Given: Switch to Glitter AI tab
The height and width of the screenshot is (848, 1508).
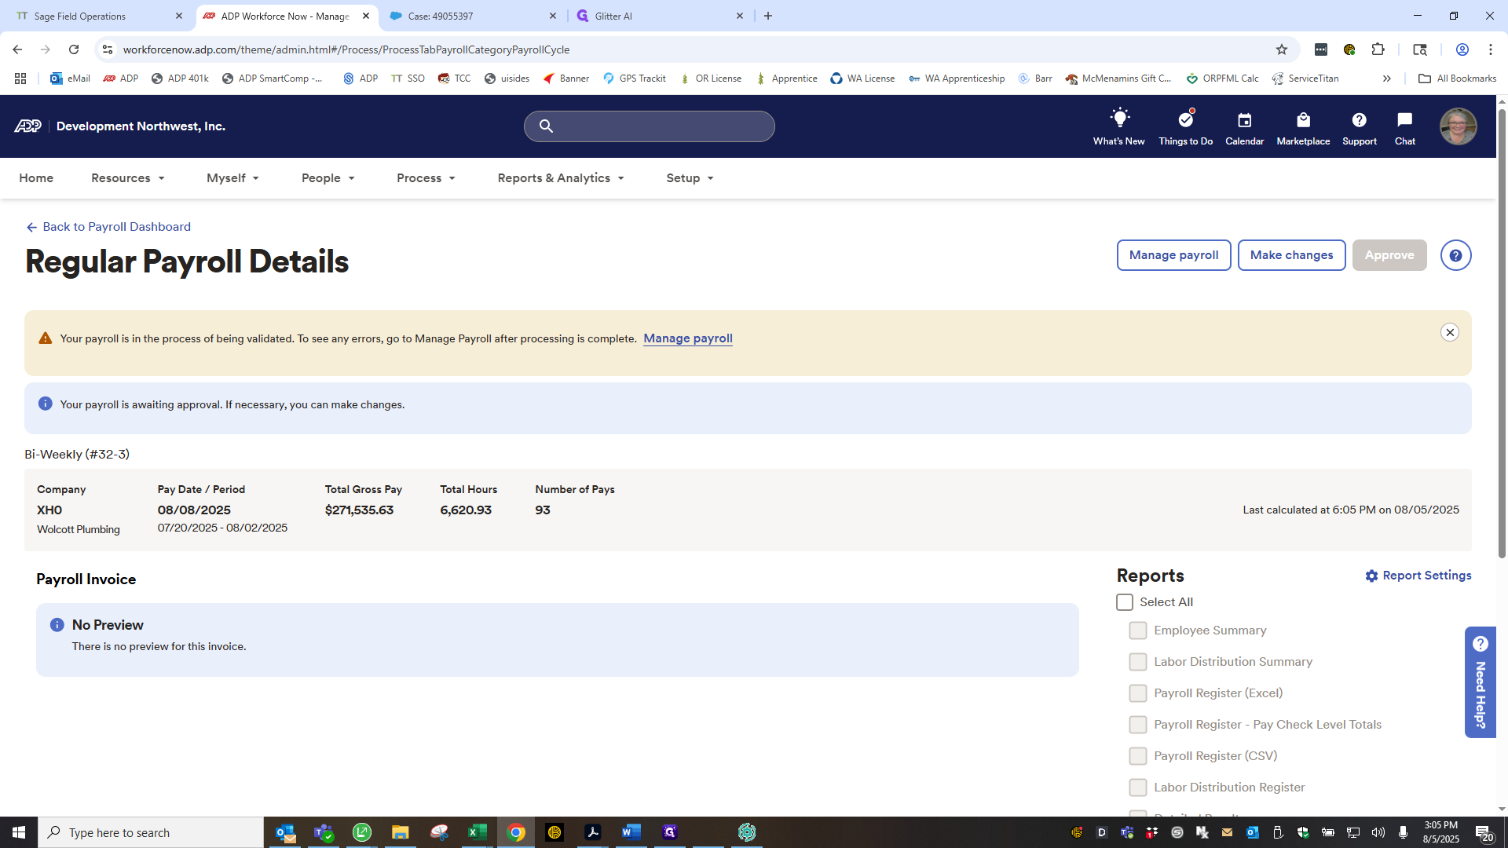Looking at the screenshot, I should (x=661, y=16).
